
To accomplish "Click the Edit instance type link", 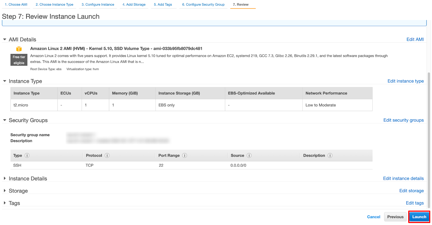I will [406, 81].
